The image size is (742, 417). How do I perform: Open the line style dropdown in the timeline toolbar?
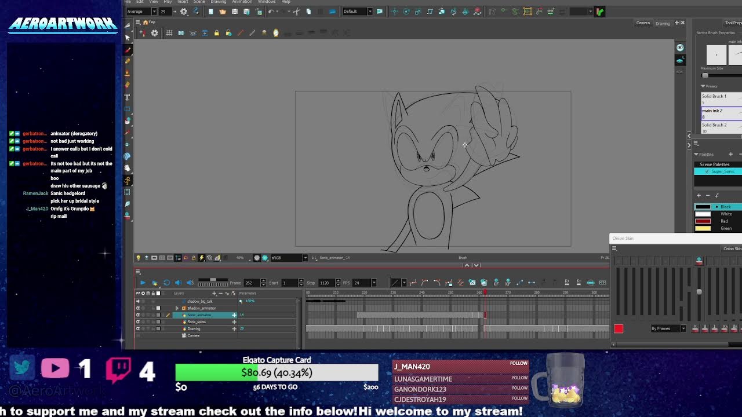[398, 283]
